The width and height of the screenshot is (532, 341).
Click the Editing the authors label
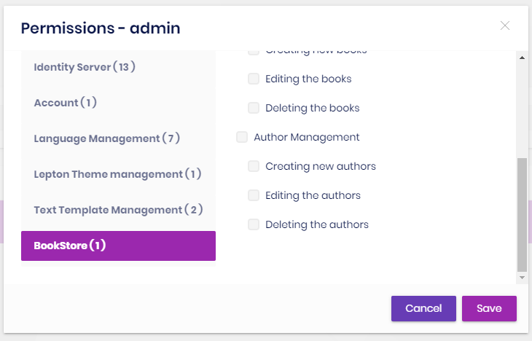(313, 195)
